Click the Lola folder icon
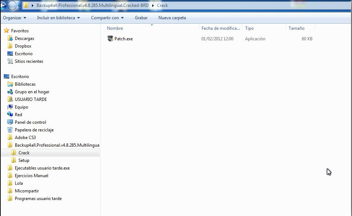Screen dimensions: 352x216 coord(10,183)
